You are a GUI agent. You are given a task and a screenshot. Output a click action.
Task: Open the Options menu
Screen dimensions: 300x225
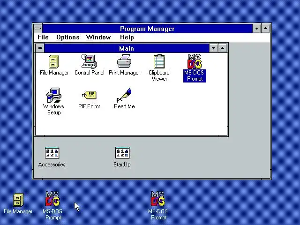click(x=67, y=37)
